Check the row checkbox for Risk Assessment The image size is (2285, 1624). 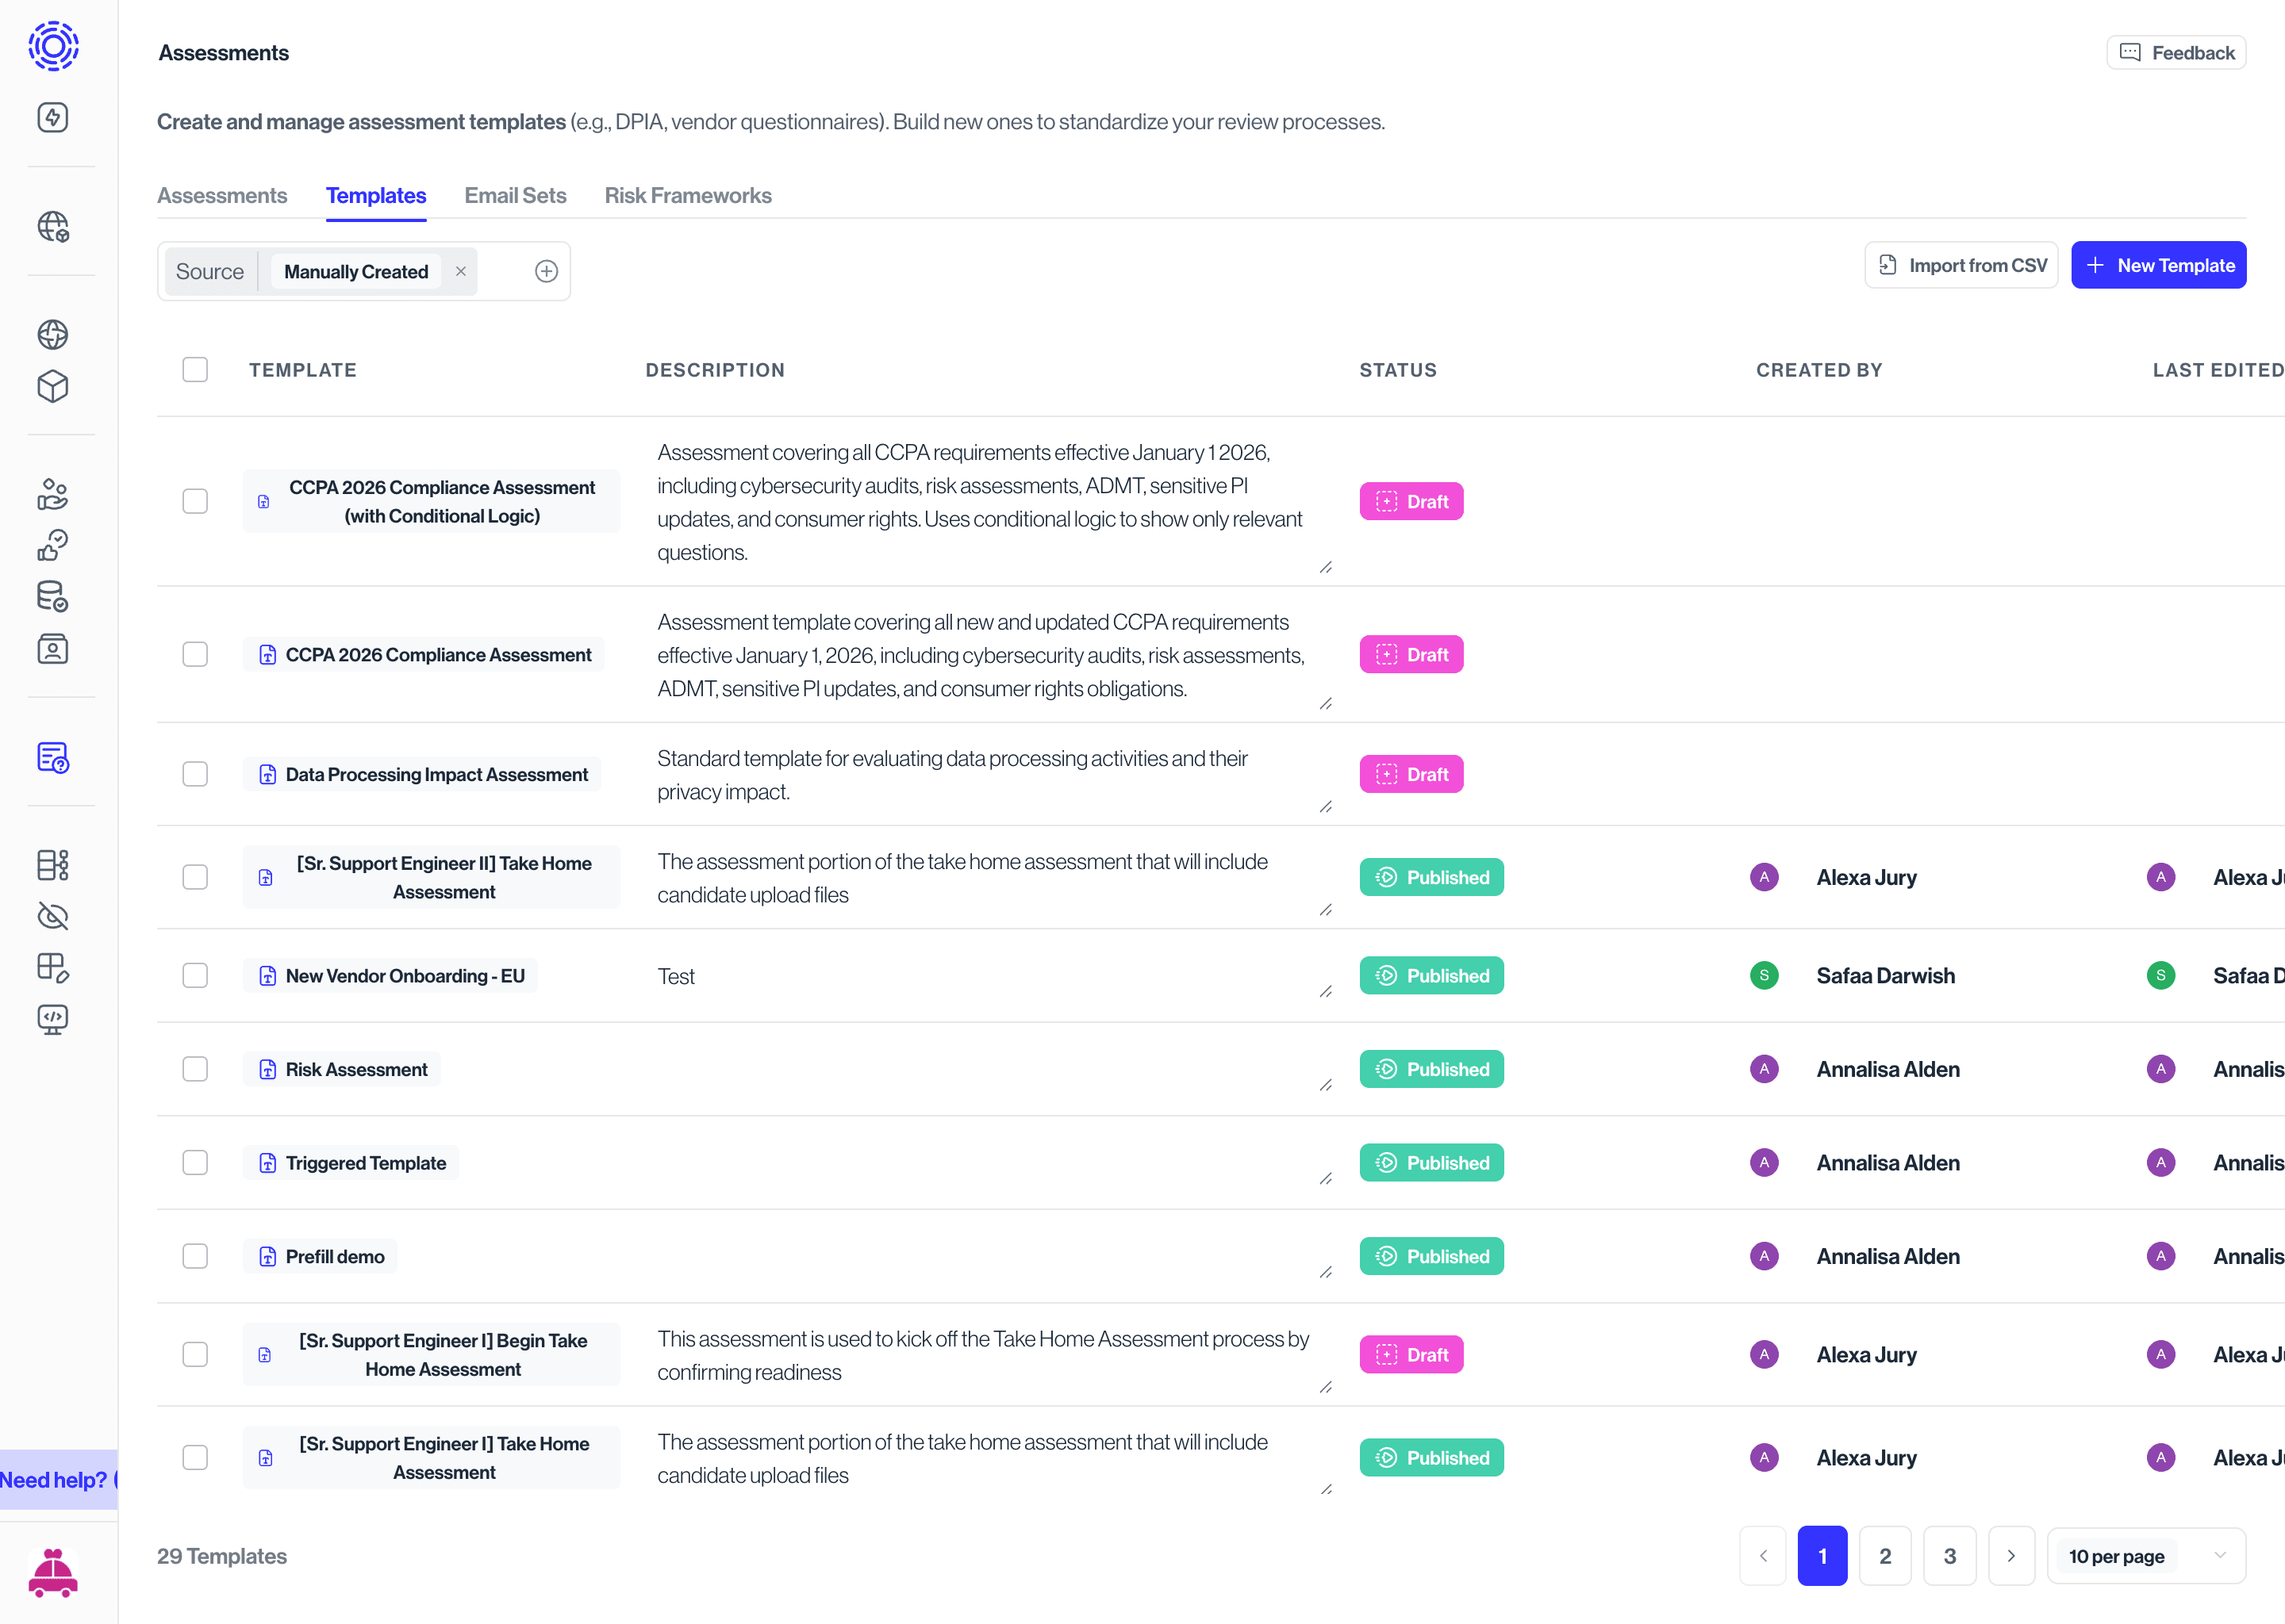pos(195,1068)
